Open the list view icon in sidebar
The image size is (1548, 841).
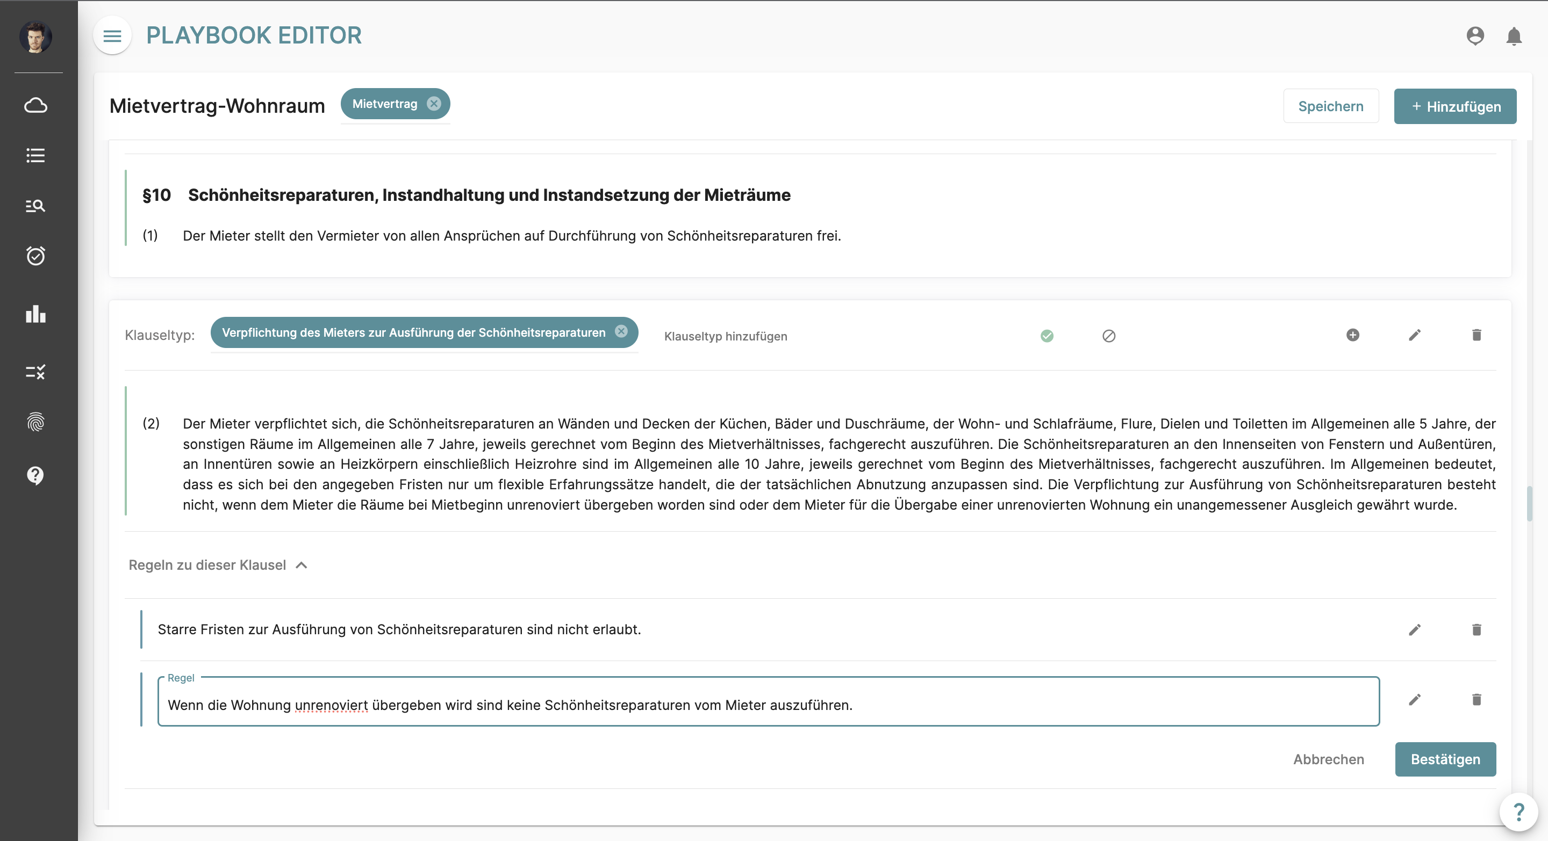tap(35, 156)
